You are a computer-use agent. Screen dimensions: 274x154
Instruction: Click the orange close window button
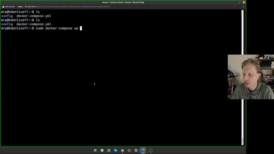pos(244,3)
